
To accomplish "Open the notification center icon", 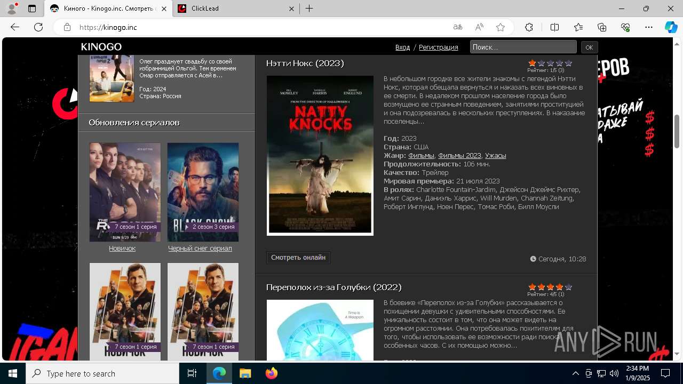I will click(665, 373).
